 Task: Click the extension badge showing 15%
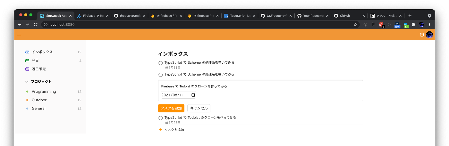pos(397,25)
